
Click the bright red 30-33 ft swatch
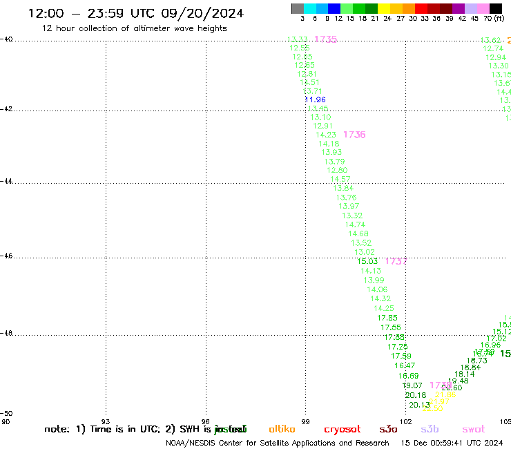click(x=421, y=8)
